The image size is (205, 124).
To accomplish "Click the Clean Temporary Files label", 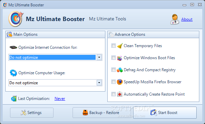I will click(x=143, y=46).
